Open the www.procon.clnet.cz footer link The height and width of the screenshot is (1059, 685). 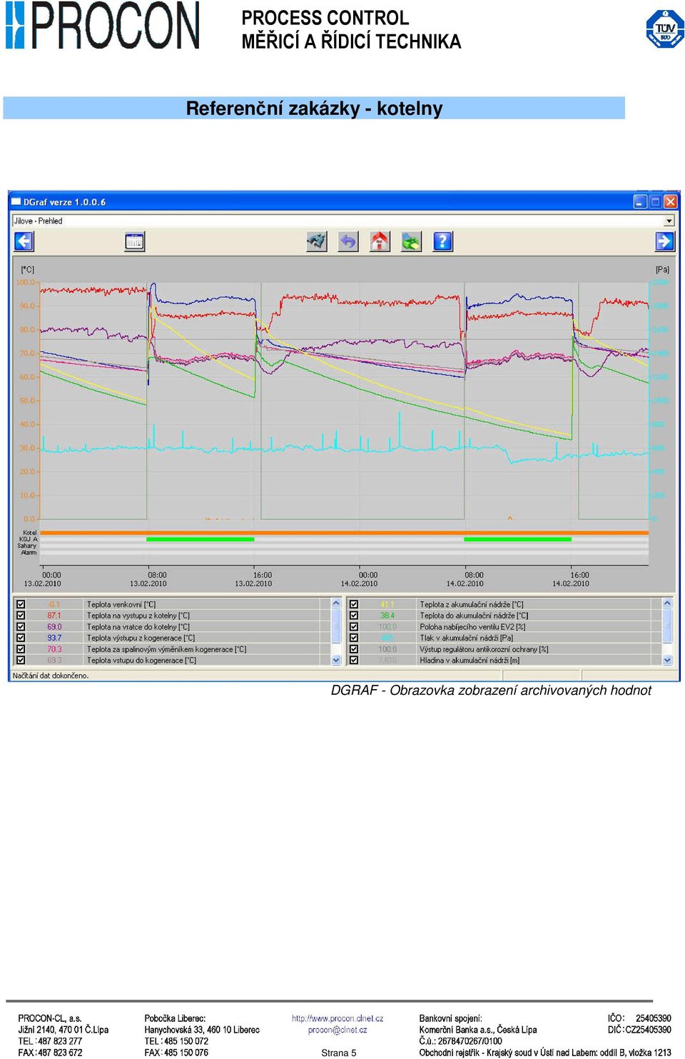click(x=338, y=1018)
